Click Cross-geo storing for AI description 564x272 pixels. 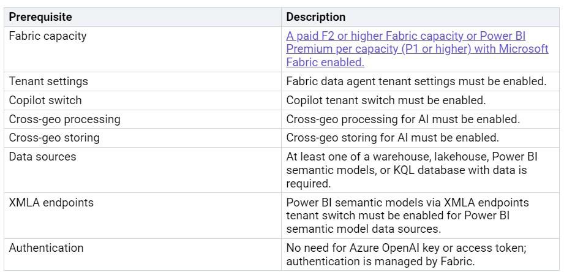tap(392, 138)
